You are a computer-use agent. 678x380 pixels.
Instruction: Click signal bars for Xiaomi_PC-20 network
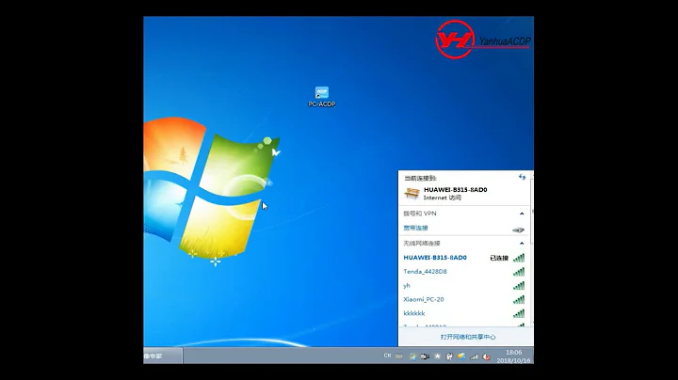(519, 299)
